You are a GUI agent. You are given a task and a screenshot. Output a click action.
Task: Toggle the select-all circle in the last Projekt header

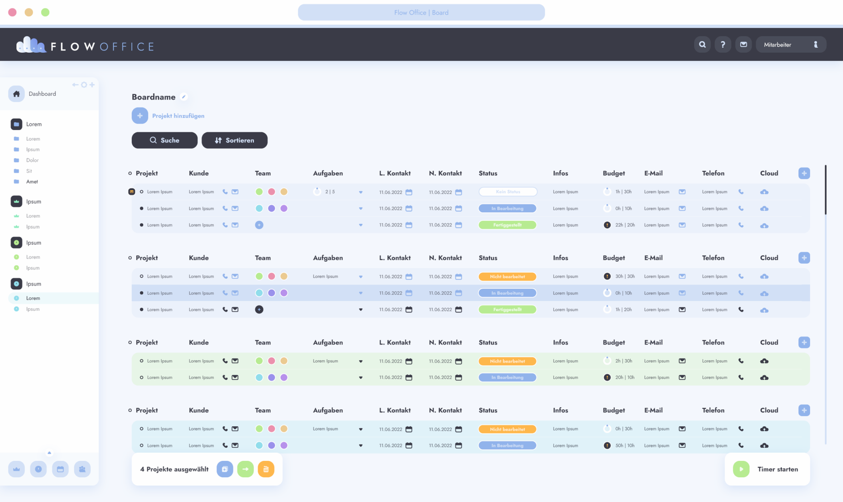click(x=130, y=410)
